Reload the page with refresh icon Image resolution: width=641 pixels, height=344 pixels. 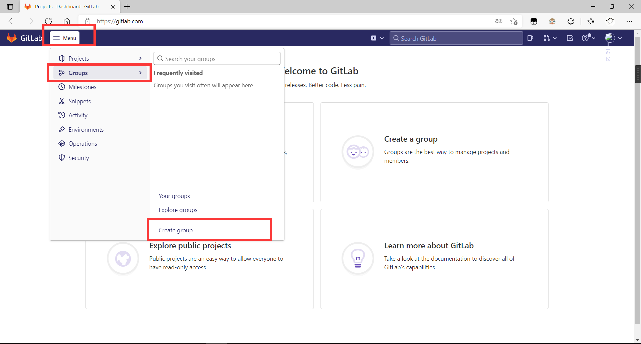tap(48, 21)
